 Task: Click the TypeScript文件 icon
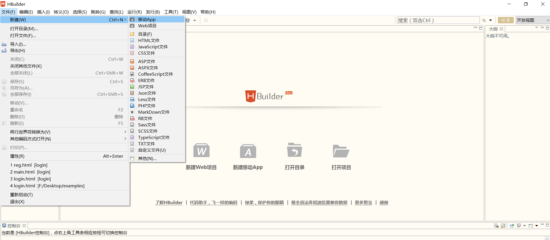(x=132, y=137)
